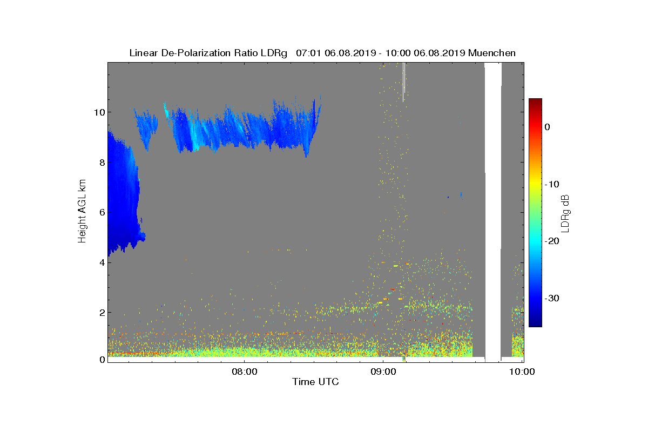Image resolution: width=648 pixels, height=432 pixels.
Task: Click the white data gap column before 10:00
Action: pos(493,211)
